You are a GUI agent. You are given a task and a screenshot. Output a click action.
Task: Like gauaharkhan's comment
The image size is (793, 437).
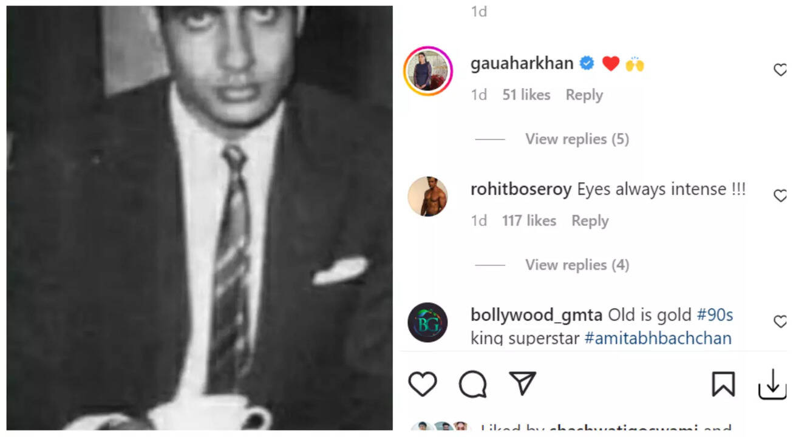click(x=781, y=70)
